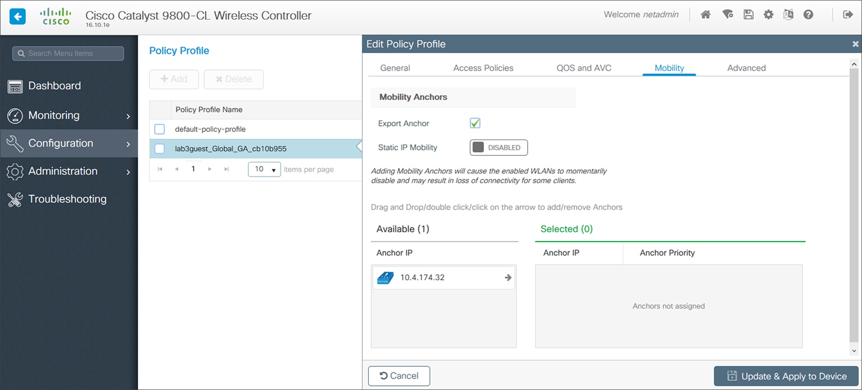Click the Delete button

pyautogui.click(x=233, y=79)
